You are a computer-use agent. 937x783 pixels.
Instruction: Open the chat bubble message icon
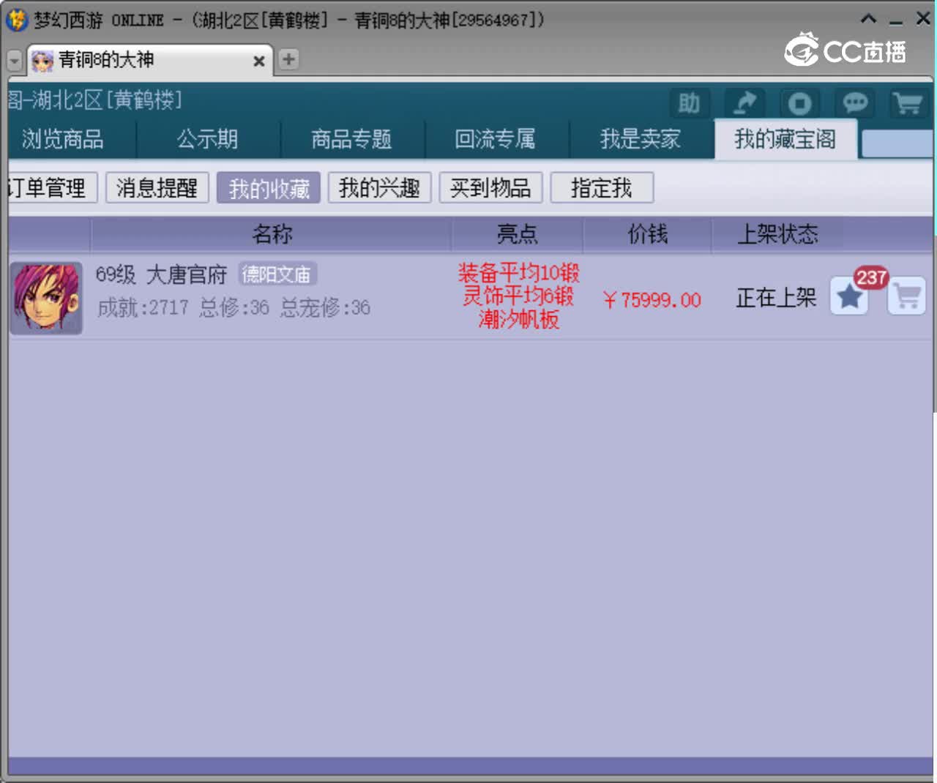point(854,103)
